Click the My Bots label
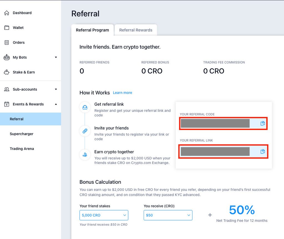This screenshot has height=239, width=284. [x=20, y=57]
